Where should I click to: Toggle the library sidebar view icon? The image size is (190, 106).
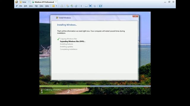pos(82,6)
